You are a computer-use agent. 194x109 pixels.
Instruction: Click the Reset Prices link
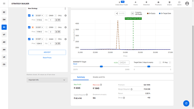(47, 58)
